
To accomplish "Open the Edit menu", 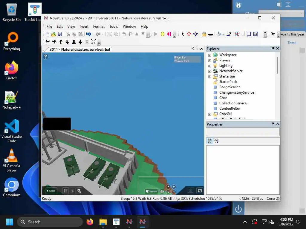I will click(x=60, y=27).
